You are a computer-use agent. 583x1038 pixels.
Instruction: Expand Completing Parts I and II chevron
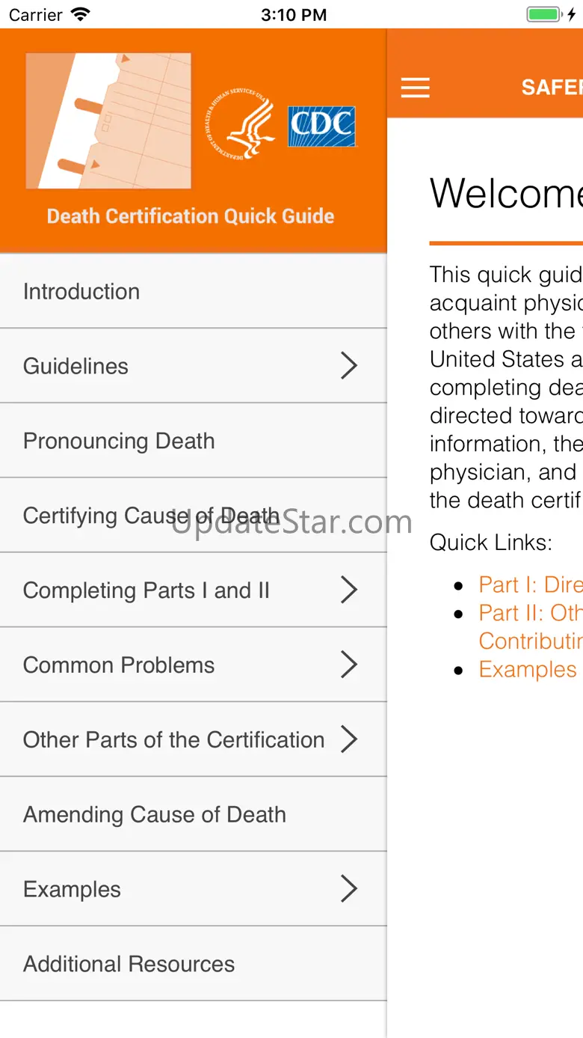(349, 590)
